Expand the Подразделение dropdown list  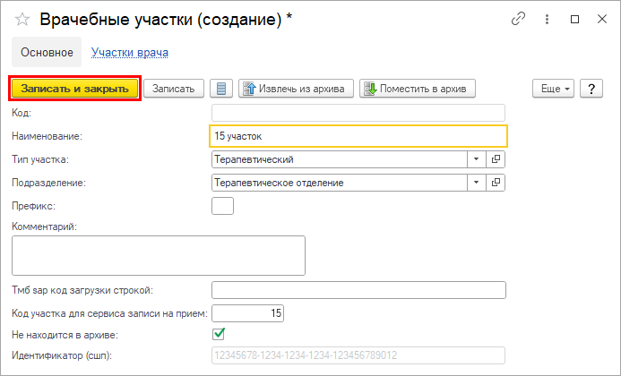[x=476, y=183]
